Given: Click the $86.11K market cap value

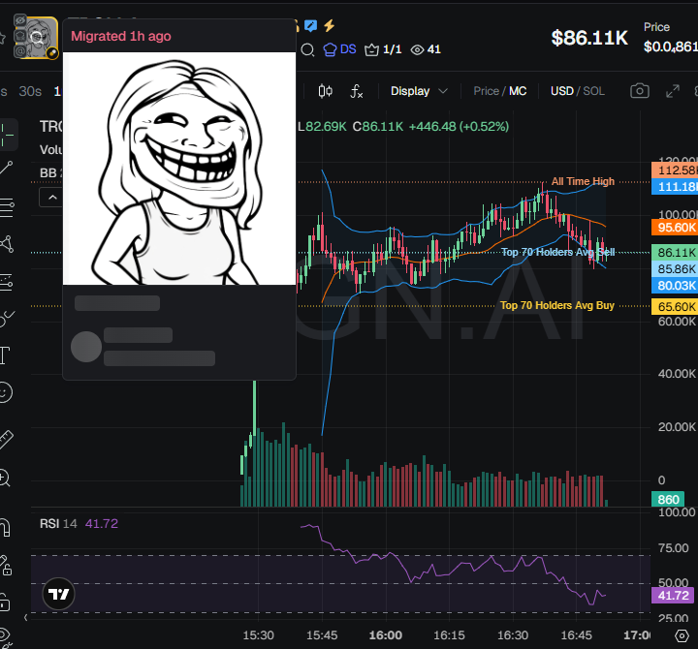Looking at the screenshot, I should (589, 38).
